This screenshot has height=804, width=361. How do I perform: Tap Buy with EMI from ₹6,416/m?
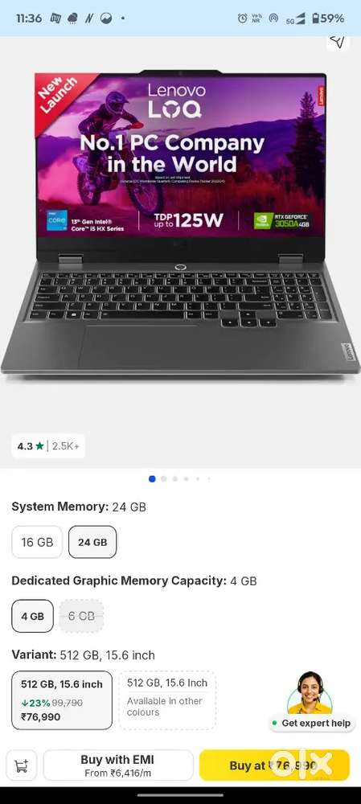click(118, 765)
